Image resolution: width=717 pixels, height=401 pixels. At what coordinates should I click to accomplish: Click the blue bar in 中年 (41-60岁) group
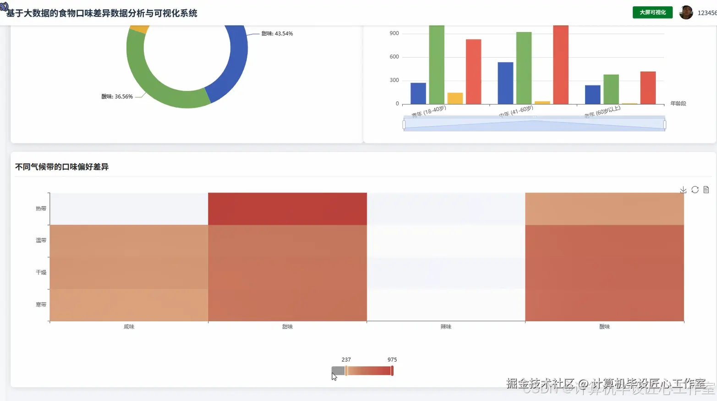[x=505, y=83]
